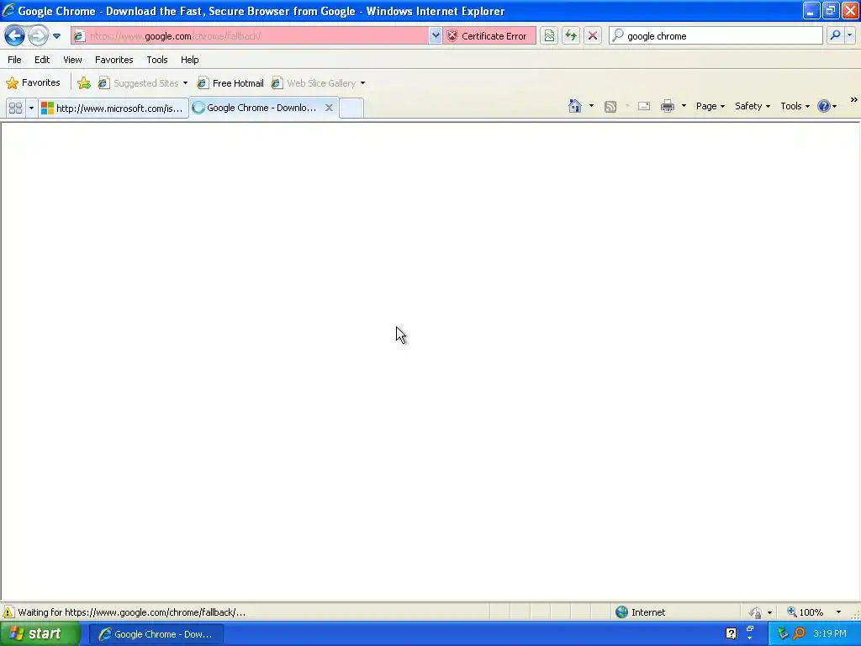
Task: Open the Tools menu in menu bar
Action: pyautogui.click(x=157, y=60)
